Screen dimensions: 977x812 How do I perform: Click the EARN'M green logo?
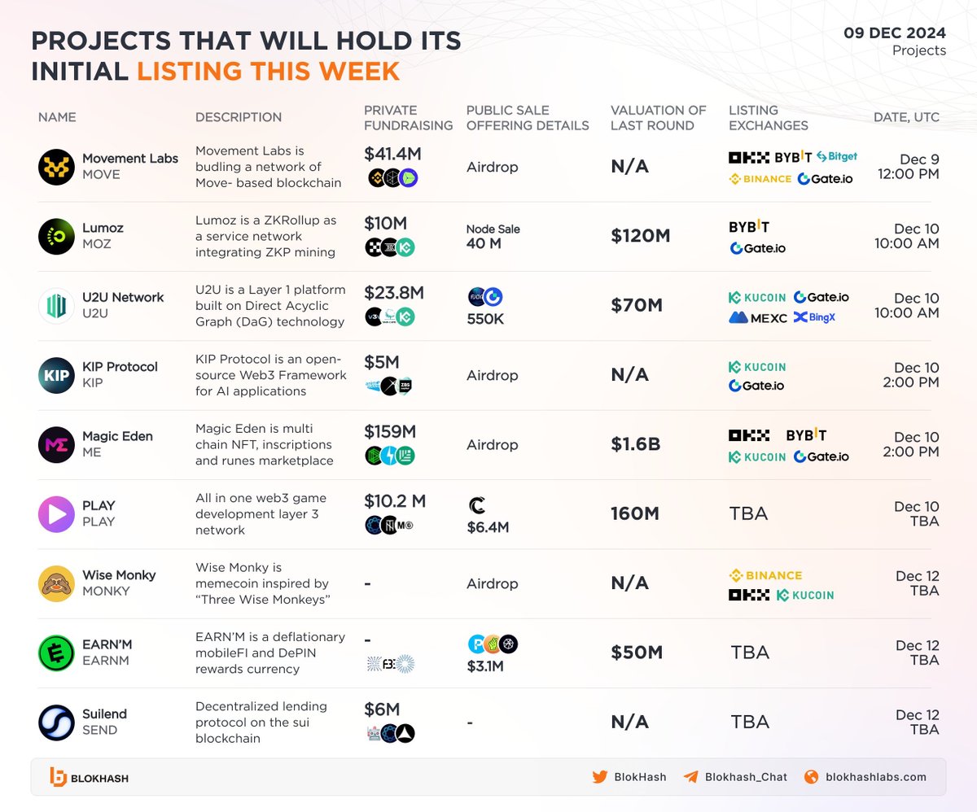(x=56, y=653)
